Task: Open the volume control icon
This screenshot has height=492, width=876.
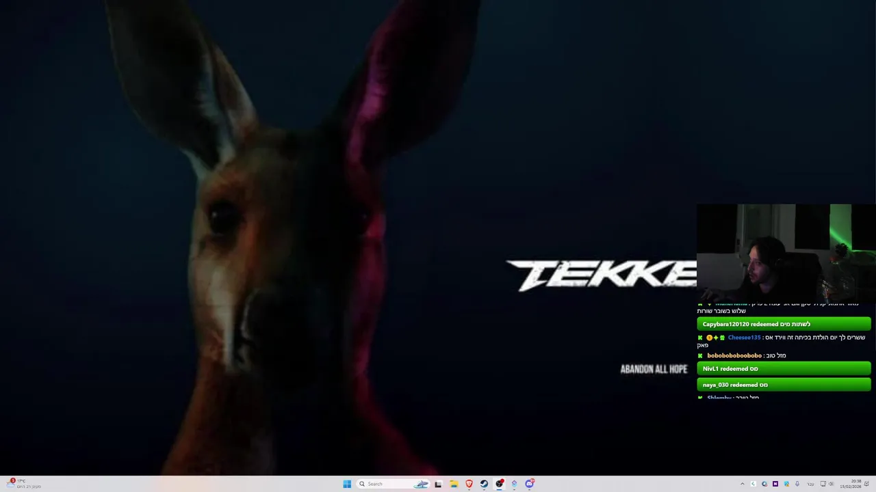Action: (832, 484)
